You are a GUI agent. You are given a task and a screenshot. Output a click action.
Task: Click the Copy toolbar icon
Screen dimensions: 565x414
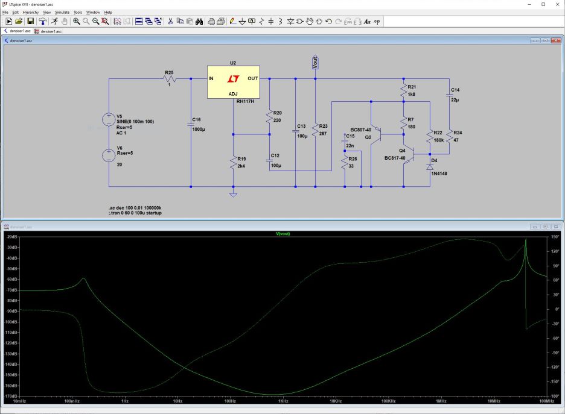tap(180, 22)
